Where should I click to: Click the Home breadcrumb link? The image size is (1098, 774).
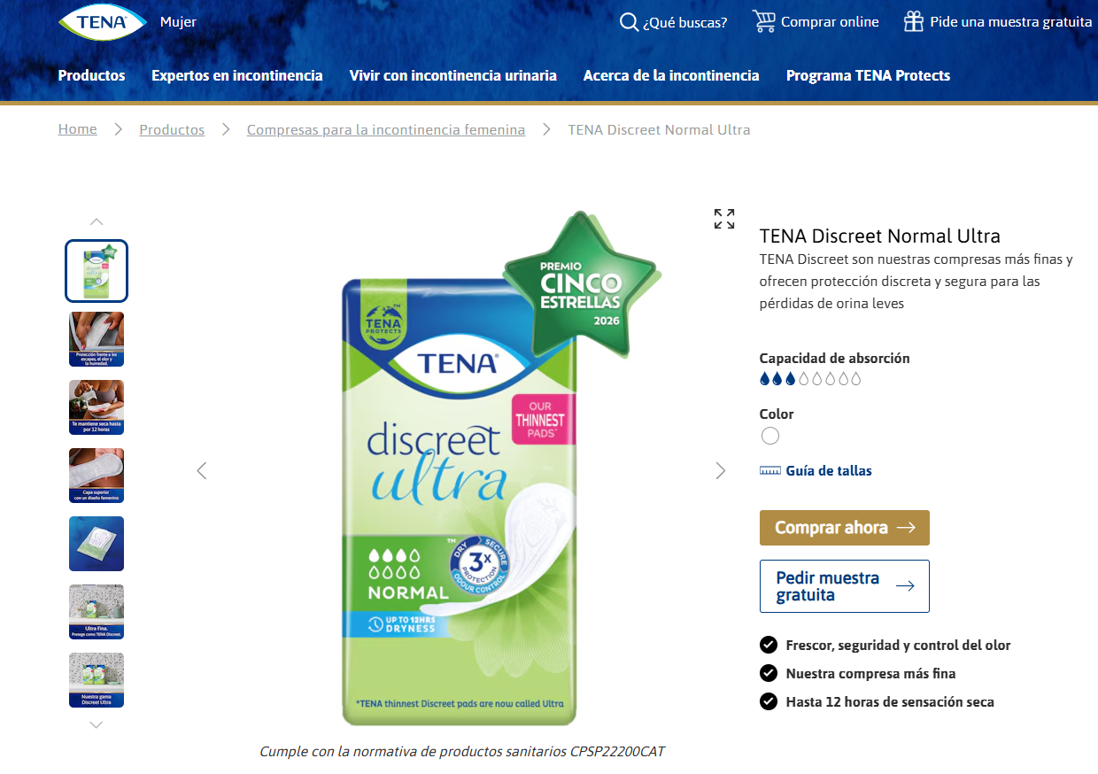pyautogui.click(x=78, y=129)
